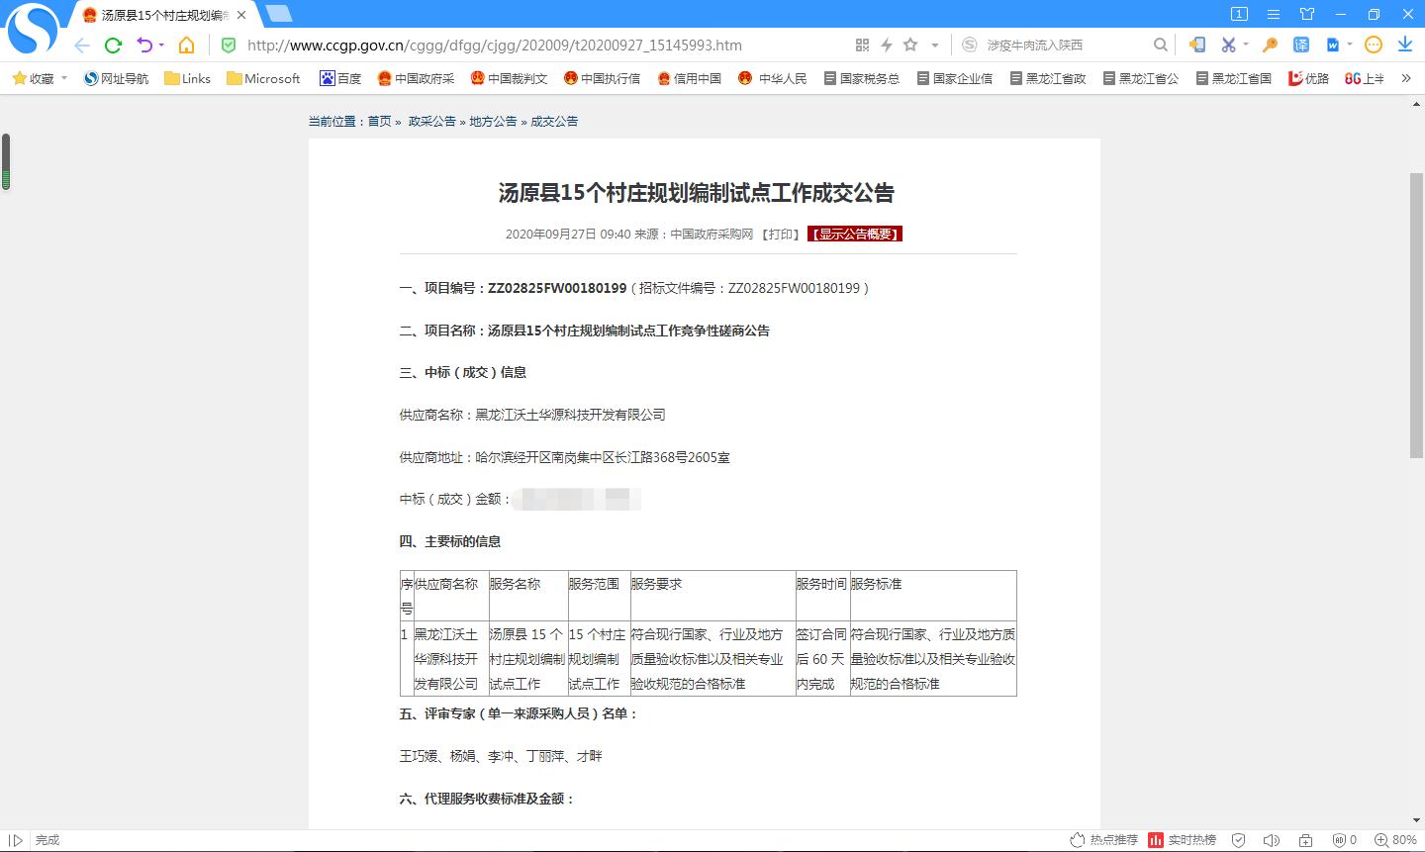This screenshot has width=1425, height=852.
Task: Open the QR code icon in address bar
Action: 862,46
